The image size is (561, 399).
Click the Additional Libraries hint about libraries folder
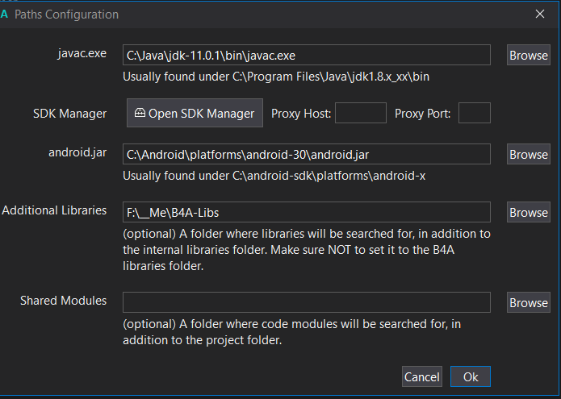pyautogui.click(x=306, y=250)
